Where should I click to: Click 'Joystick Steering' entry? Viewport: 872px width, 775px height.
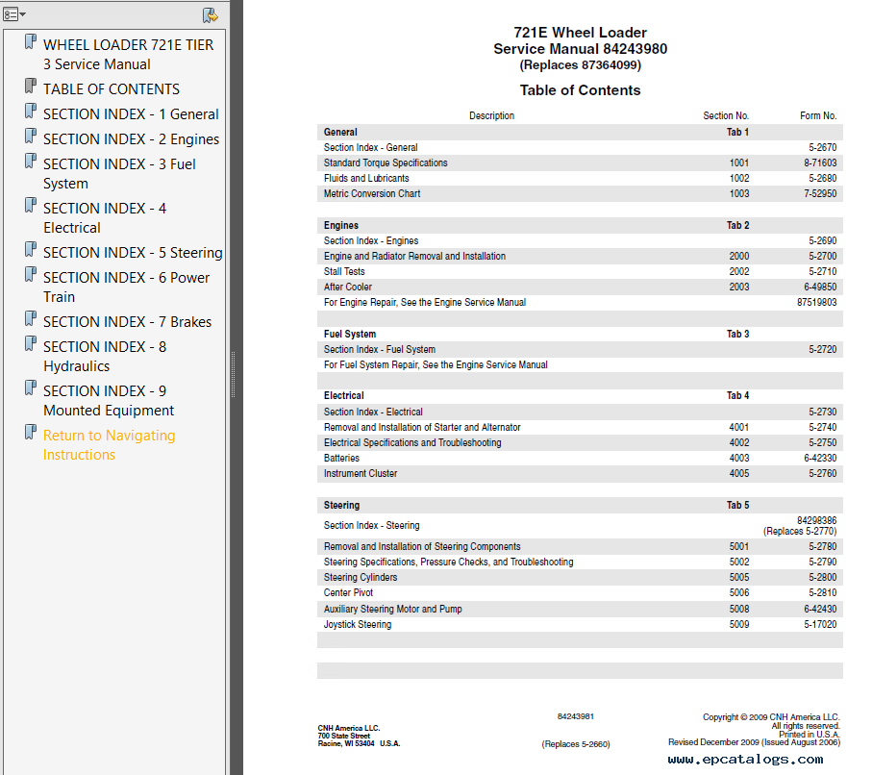click(357, 624)
